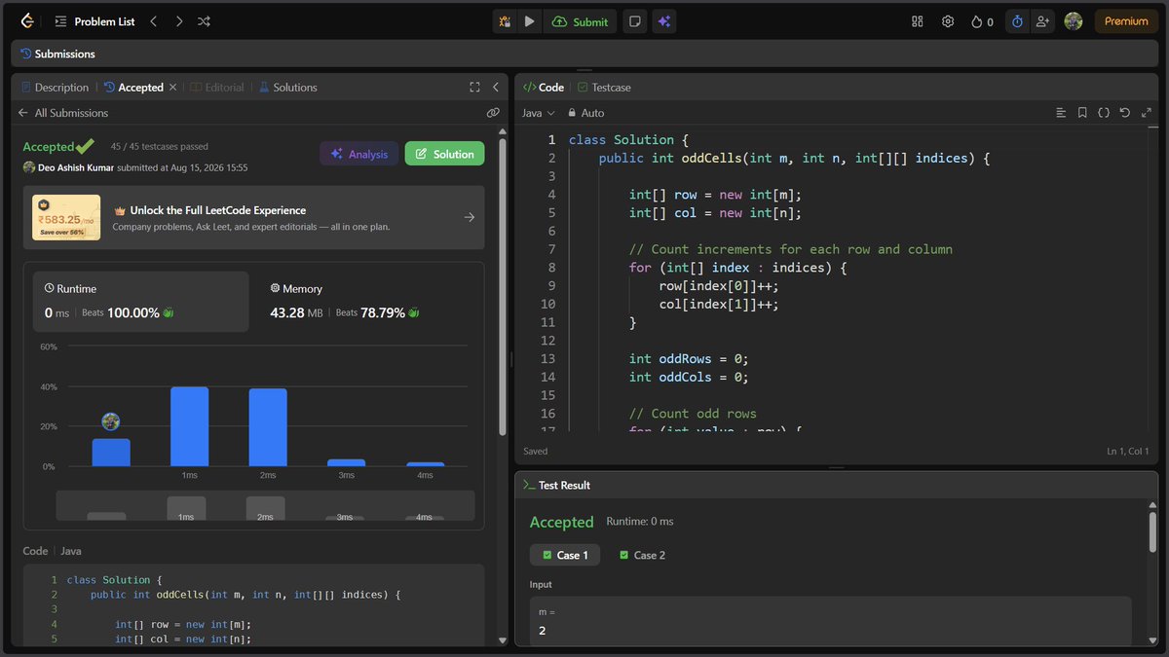
Task: Click the Test Result panel header
Action: [556, 485]
